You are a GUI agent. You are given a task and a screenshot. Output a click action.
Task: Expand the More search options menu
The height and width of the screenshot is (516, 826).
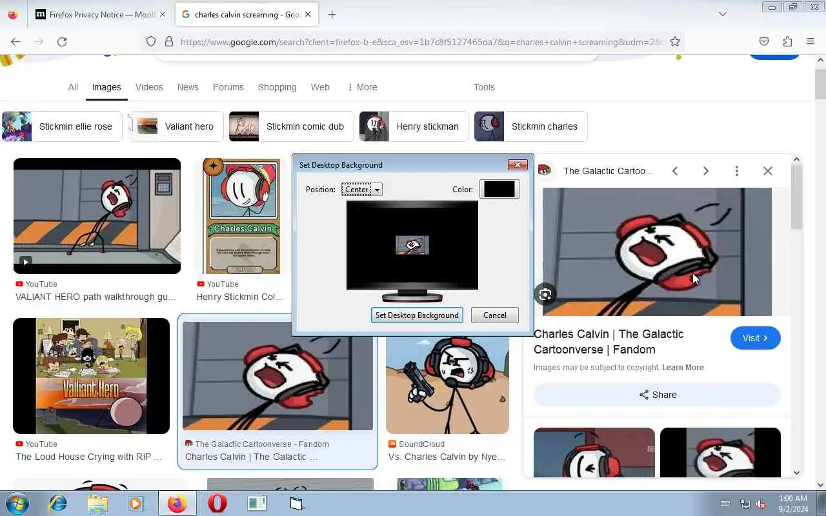[x=363, y=87]
